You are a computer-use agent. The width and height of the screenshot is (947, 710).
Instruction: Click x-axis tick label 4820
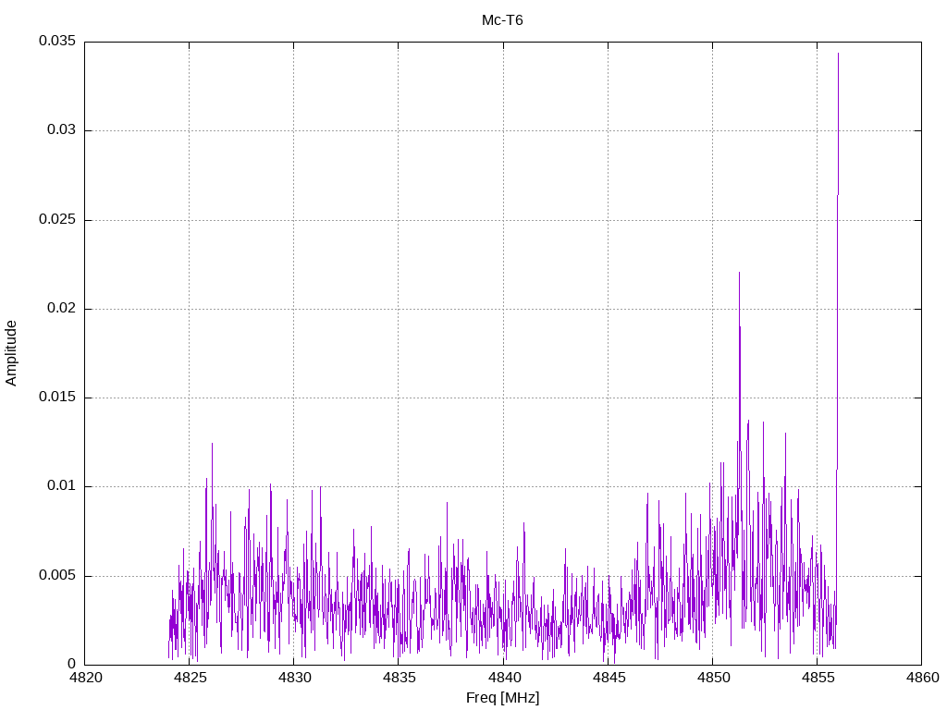pos(84,678)
